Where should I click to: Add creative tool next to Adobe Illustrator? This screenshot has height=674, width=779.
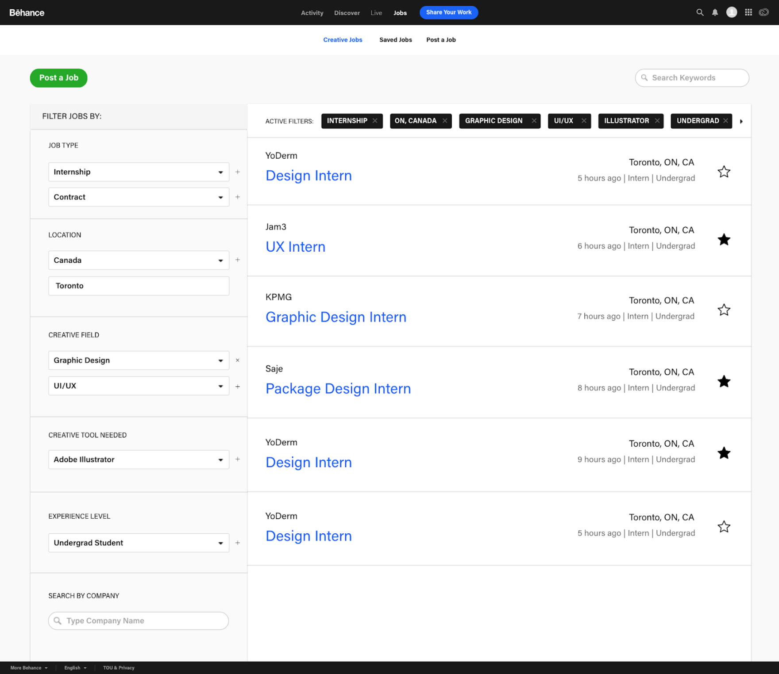[238, 459]
